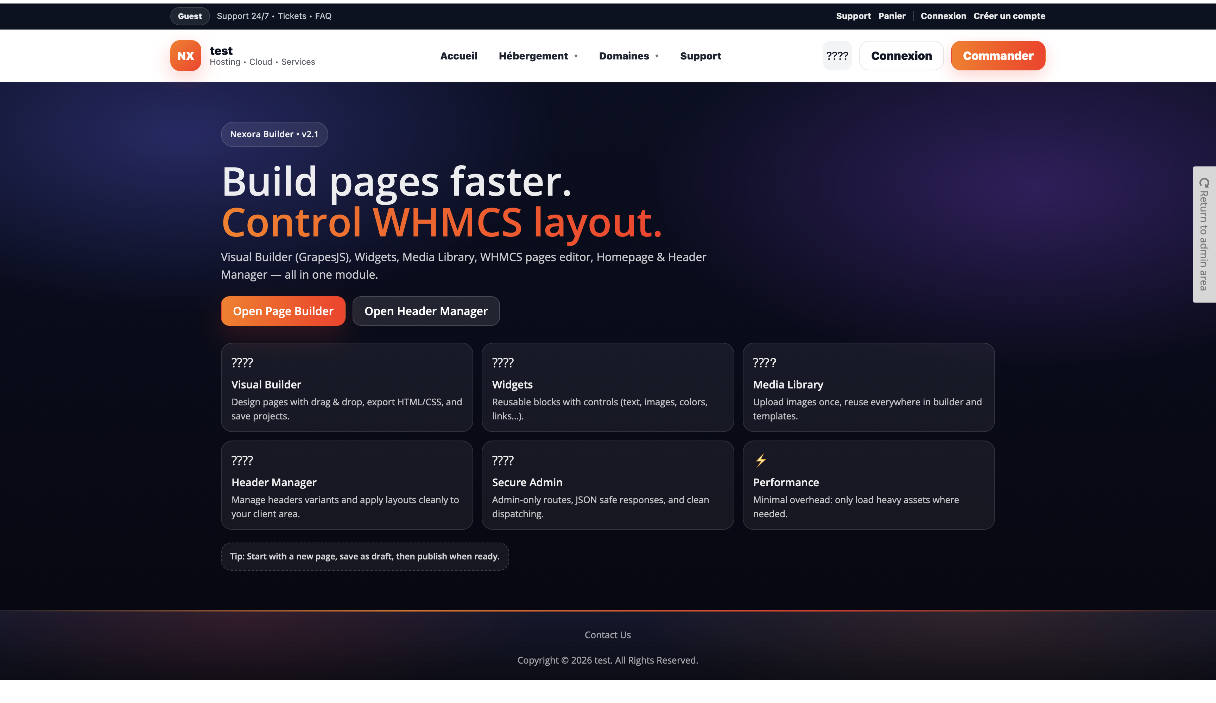Click the Secure Admin card icon
Viewport: 1216px width, 703px height.
[502, 460]
